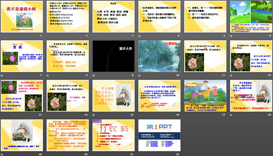The height and width of the screenshot is (156, 273).
Task: Select slide 2 with pinyin vocabulary list
Action: coord(68,17)
